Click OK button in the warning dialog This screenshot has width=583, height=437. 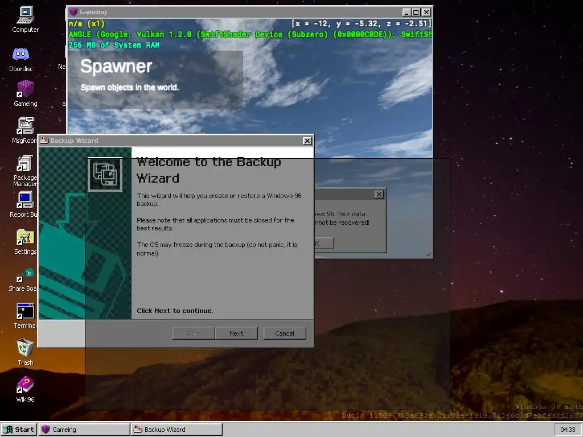(324, 244)
